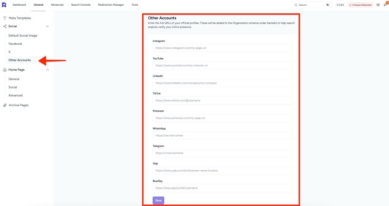Switch to the Dashboard tab
Screen dimensions: 389x206
[19, 5]
